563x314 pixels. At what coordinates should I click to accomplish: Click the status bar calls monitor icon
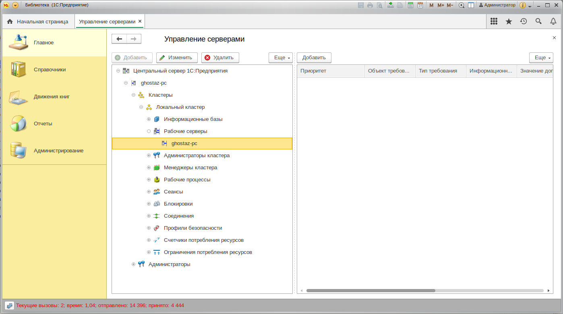[x=10, y=306]
